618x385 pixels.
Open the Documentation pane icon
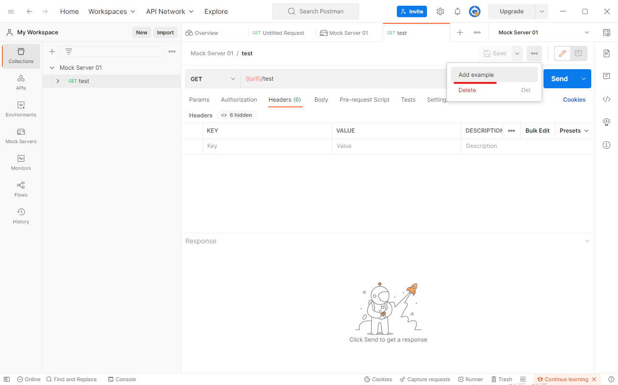pyautogui.click(x=607, y=53)
